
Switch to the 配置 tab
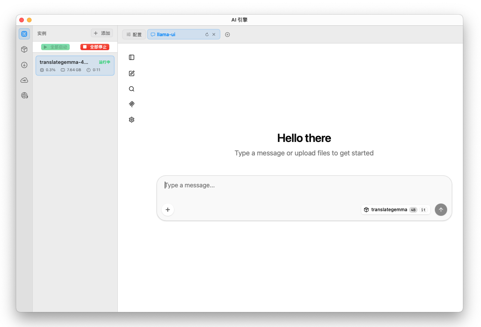134,35
